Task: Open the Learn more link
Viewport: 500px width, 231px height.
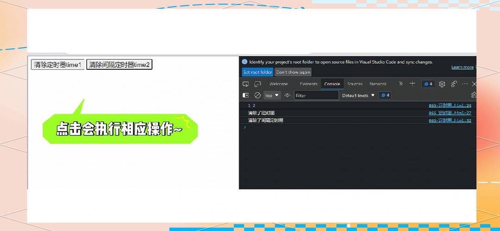Action: 462,67
